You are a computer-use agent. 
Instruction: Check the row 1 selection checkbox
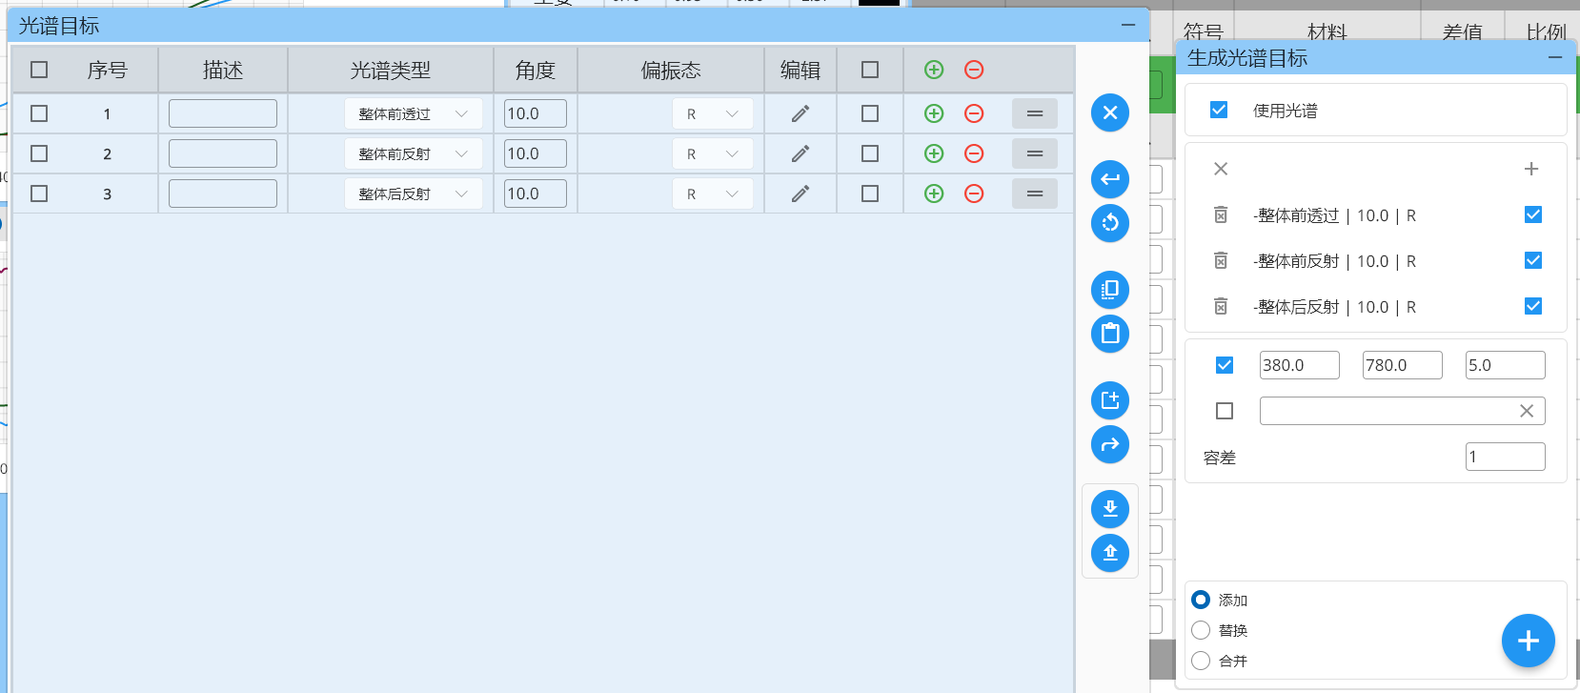click(x=39, y=113)
